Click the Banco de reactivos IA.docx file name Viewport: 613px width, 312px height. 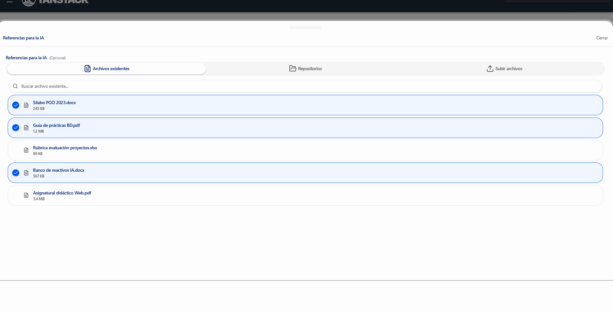[59, 170]
